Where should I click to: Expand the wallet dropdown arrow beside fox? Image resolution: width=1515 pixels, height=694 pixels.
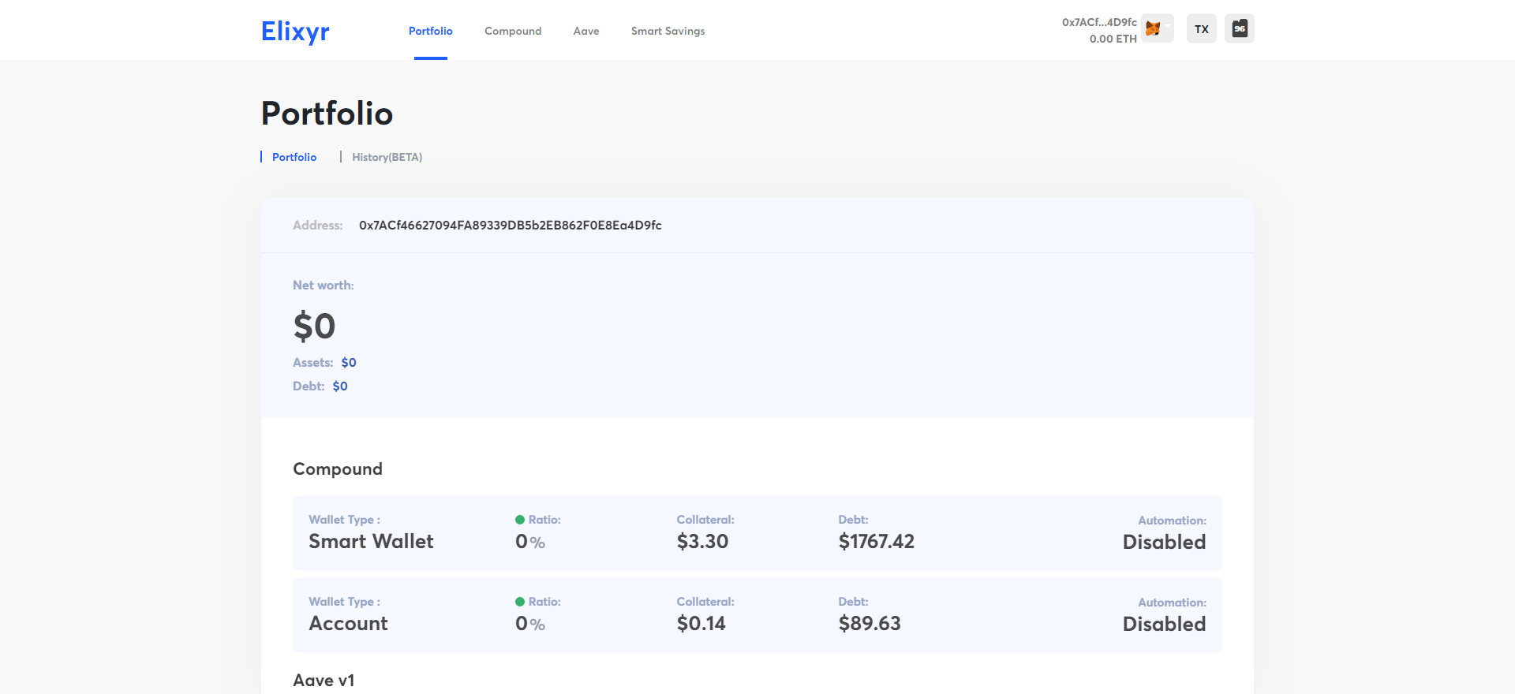pyautogui.click(x=1168, y=26)
